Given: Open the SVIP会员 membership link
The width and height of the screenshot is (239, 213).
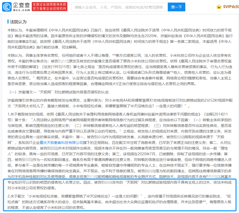Looking at the screenshot, I should pos(231,7).
